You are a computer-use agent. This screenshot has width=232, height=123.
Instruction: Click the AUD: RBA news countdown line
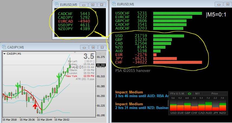[142, 96]
